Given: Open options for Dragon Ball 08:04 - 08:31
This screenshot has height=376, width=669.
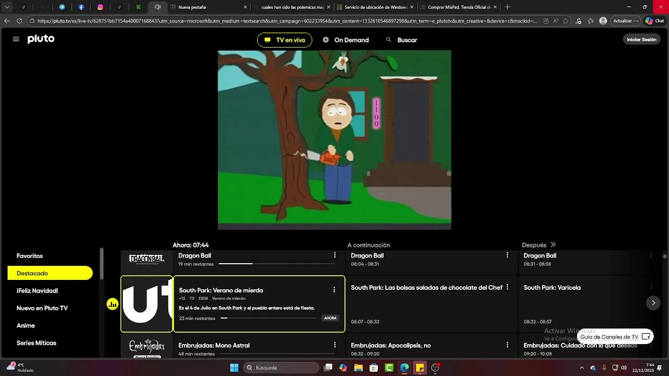Looking at the screenshot, I should pyautogui.click(x=507, y=255).
